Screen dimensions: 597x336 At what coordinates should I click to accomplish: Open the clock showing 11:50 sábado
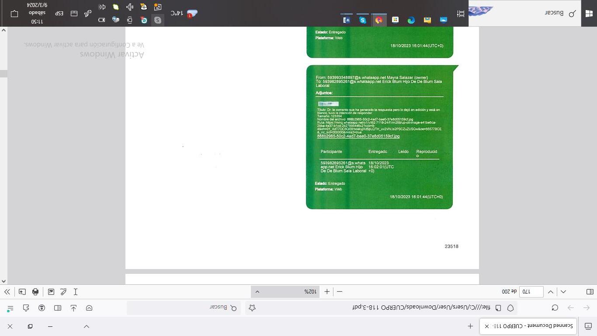pos(37,13)
